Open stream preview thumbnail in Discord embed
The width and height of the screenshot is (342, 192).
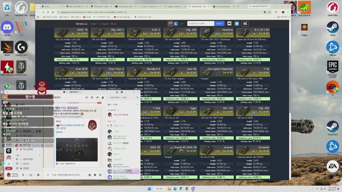(x=77, y=150)
